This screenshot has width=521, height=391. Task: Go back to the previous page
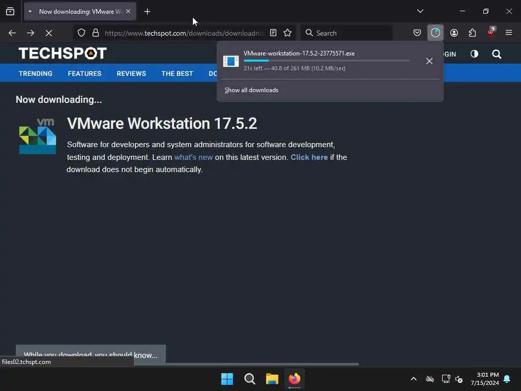[12, 33]
